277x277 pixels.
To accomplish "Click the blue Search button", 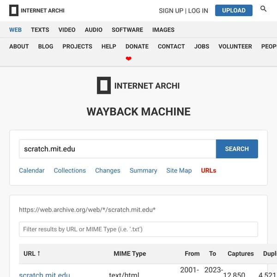I will pyautogui.click(x=237, y=149).
